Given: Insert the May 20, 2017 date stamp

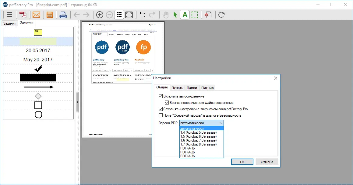Looking at the screenshot, I should (x=38, y=60).
